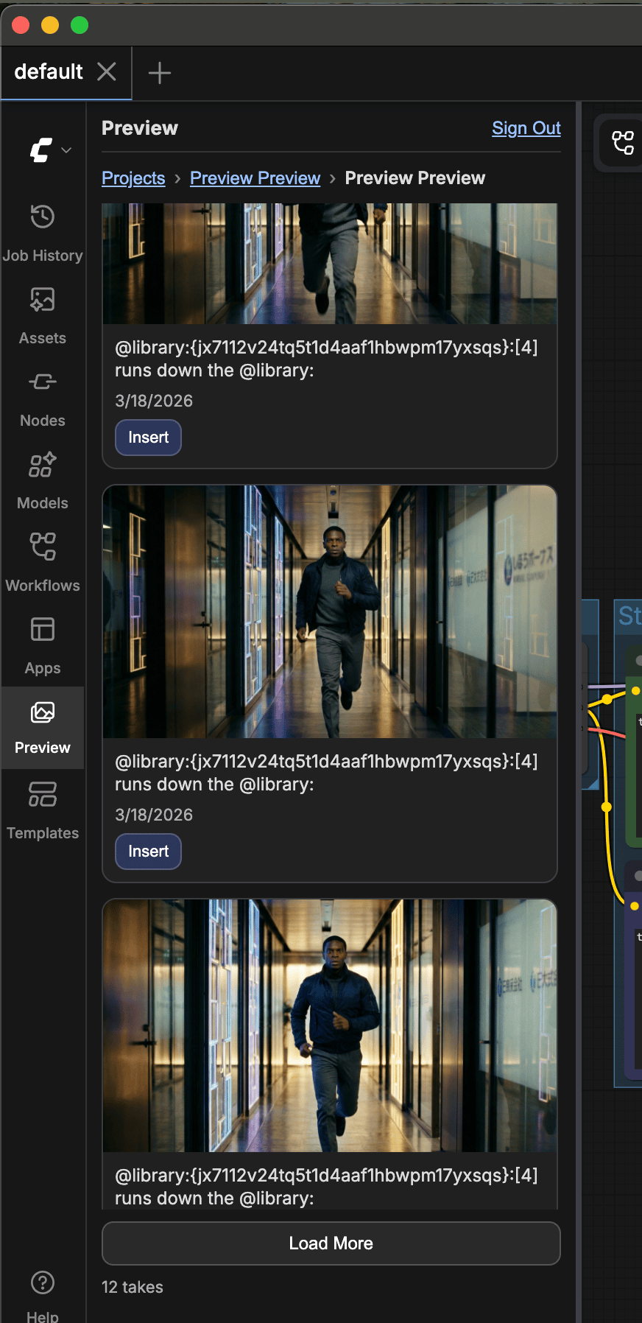The height and width of the screenshot is (1323, 642).
Task: Select the Preview sidebar item
Action: pyautogui.click(x=43, y=728)
